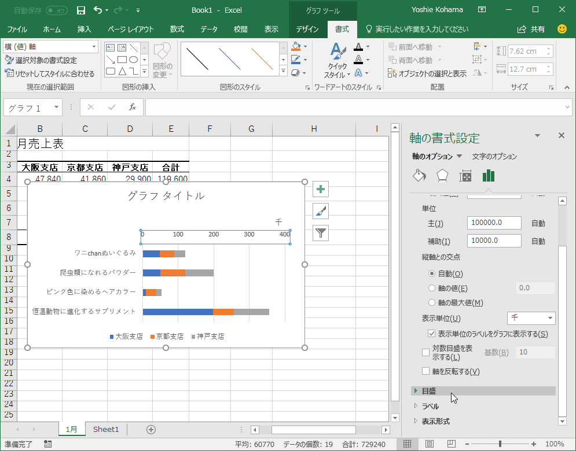Viewport: 576px width, 451px height.
Task: Switch to Normal view in the status bar
Action: coord(407,444)
